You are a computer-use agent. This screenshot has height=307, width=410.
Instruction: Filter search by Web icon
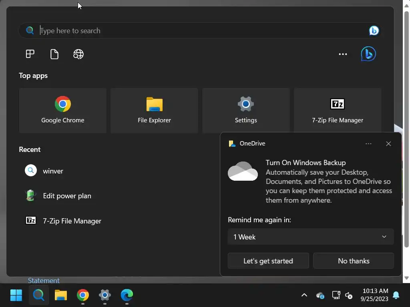(78, 54)
